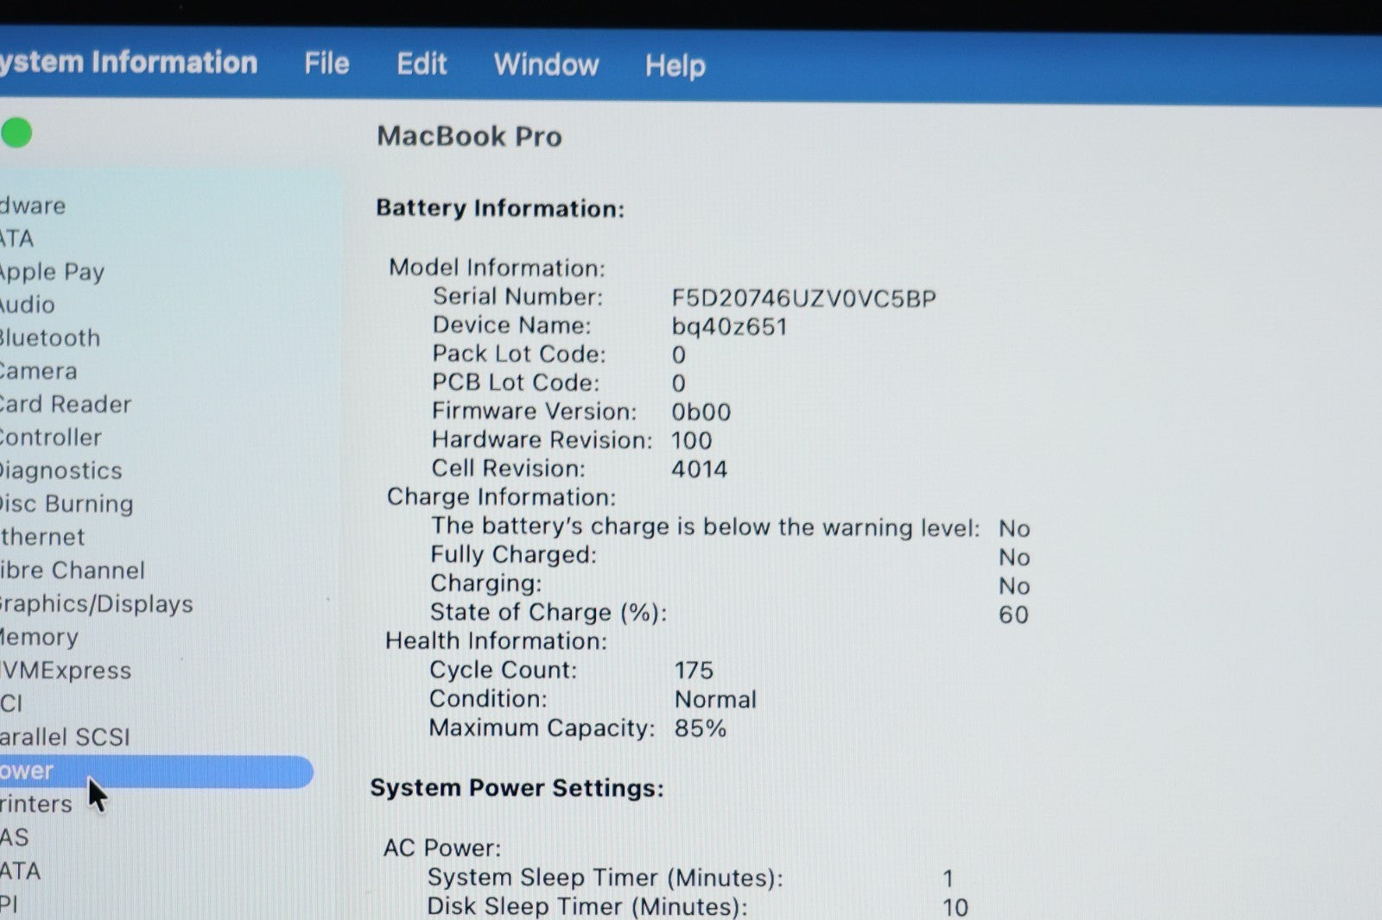Open the Window menu
Viewport: 1382px width, 920px height.
tap(546, 65)
